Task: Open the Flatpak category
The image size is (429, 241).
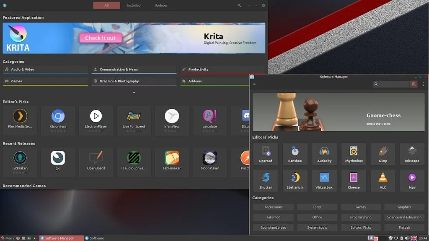Action: click(404, 227)
